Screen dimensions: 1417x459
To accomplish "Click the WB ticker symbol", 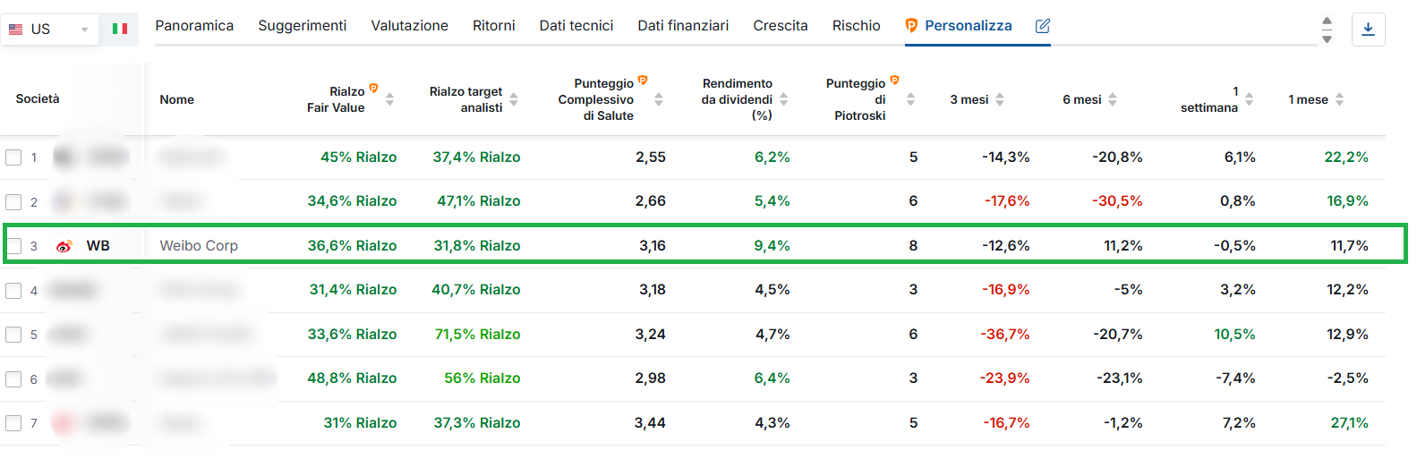I will coord(98,245).
